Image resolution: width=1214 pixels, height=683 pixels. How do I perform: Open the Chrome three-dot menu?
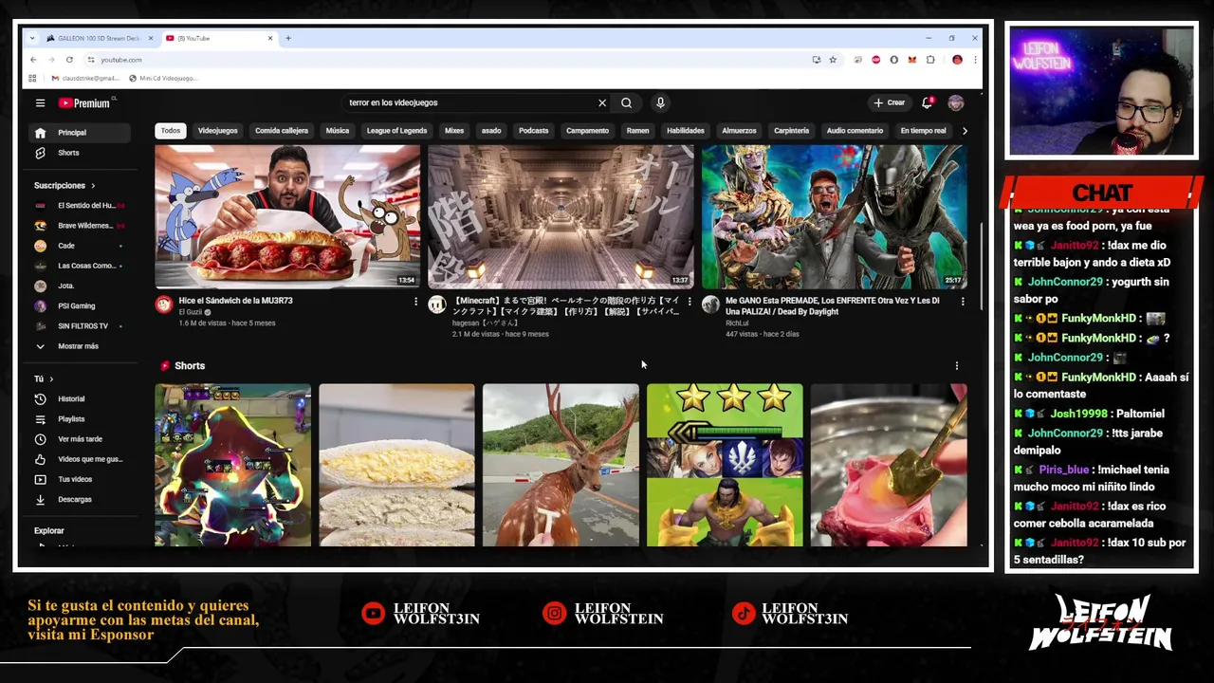click(x=974, y=60)
